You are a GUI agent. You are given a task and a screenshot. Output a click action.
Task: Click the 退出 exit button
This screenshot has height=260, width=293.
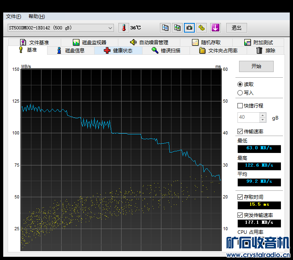coord(237,28)
